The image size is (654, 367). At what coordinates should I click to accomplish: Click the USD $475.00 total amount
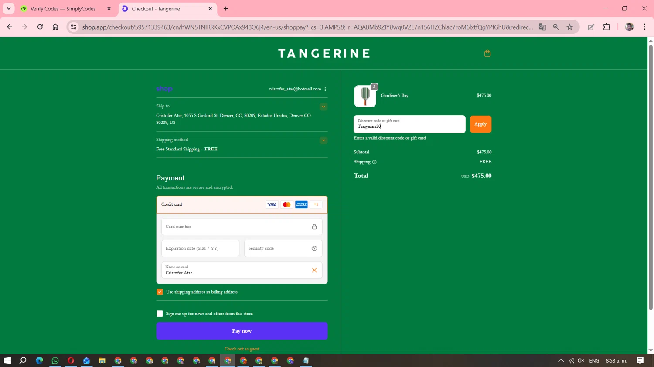pyautogui.click(x=476, y=176)
